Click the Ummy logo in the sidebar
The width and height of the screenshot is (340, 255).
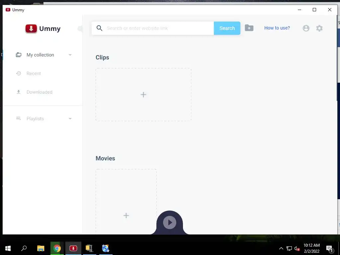coord(43,29)
